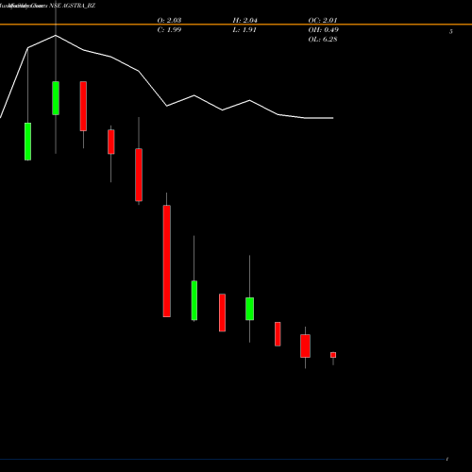Click the 'OC: 2.01' readout
The height and width of the screenshot is (472, 472).
323,21
